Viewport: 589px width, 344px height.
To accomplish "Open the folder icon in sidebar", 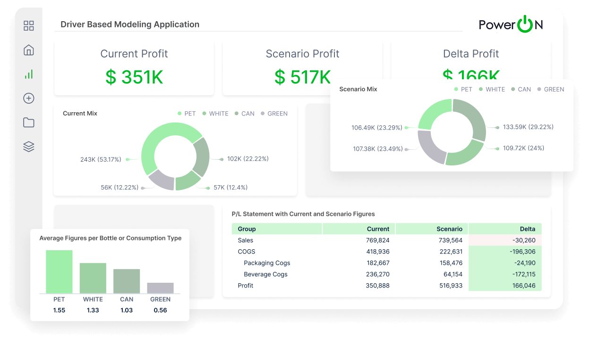I will coord(29,123).
